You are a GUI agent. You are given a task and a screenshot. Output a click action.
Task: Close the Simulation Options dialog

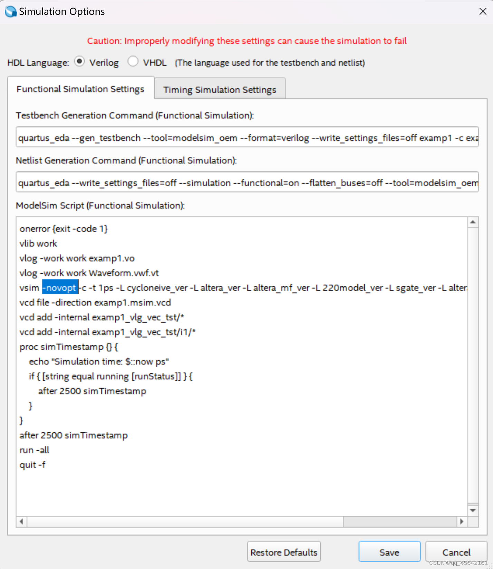click(483, 11)
